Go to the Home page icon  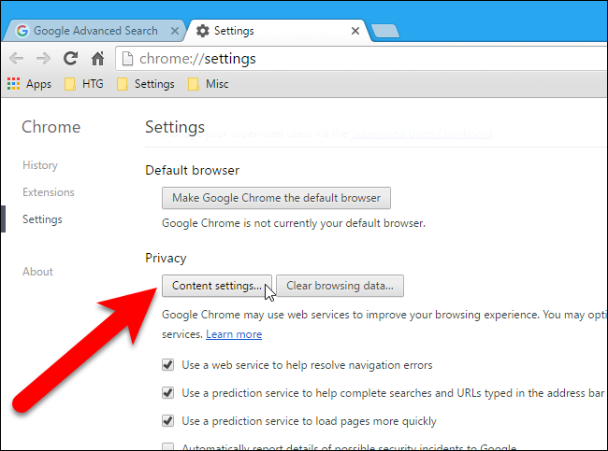pos(97,59)
